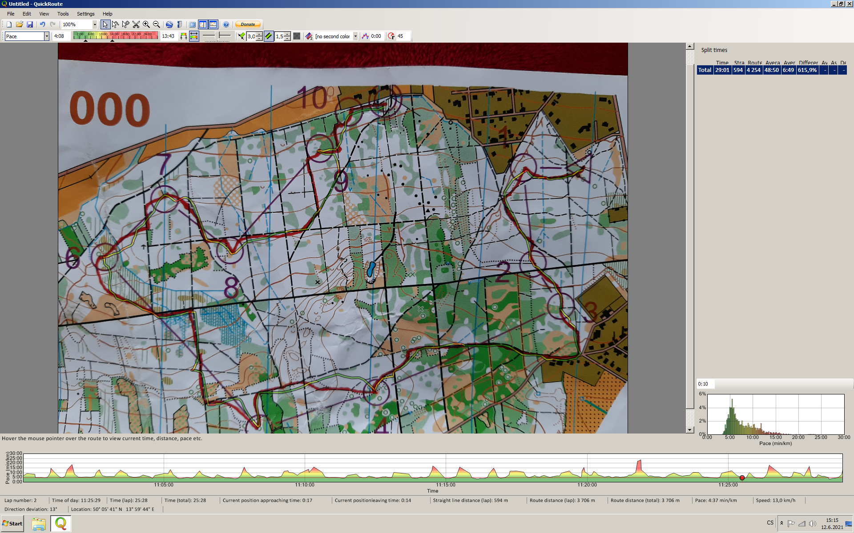Open the View menu
Screen dimensions: 854x533
point(44,14)
